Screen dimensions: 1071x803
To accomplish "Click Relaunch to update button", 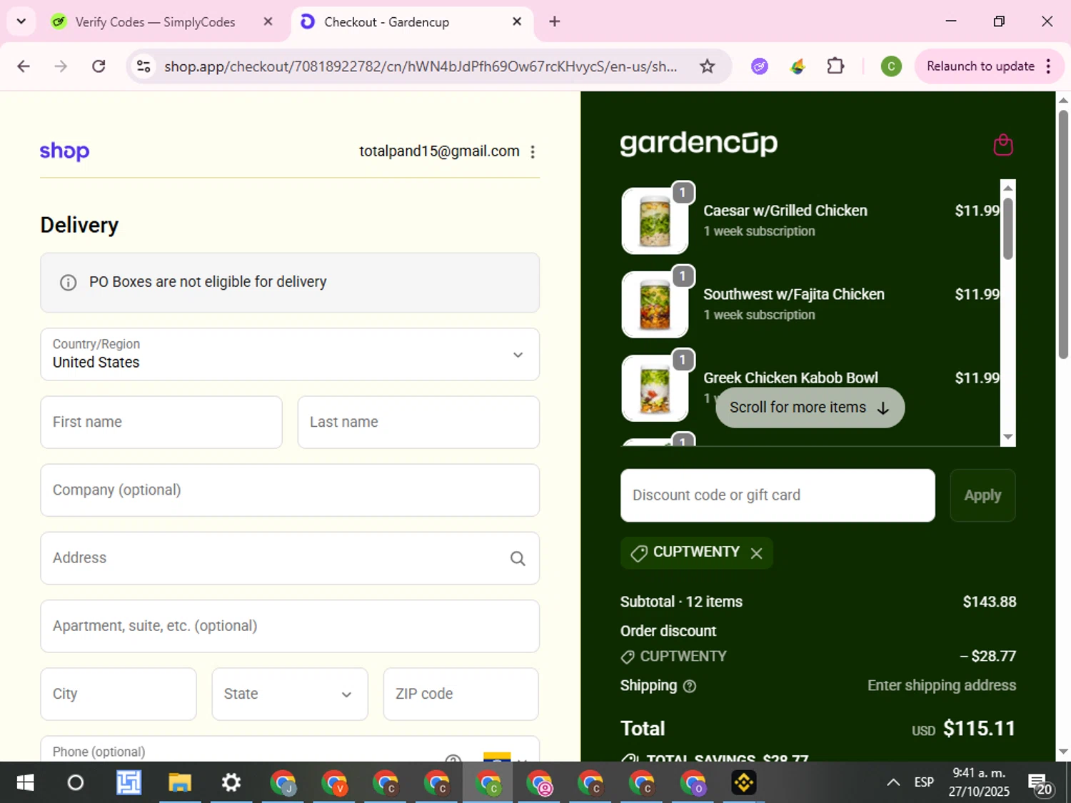I will (x=980, y=66).
